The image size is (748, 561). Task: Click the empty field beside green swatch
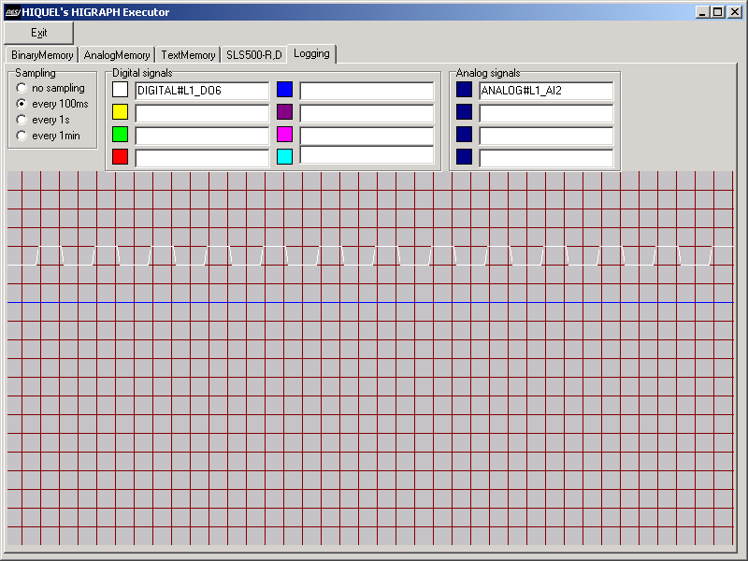(x=202, y=136)
